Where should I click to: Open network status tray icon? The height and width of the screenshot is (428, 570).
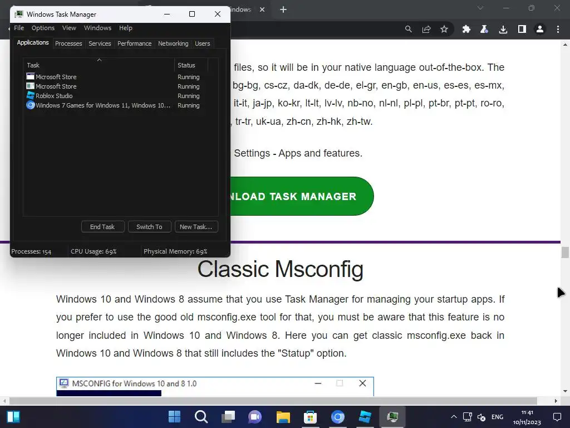467,417
